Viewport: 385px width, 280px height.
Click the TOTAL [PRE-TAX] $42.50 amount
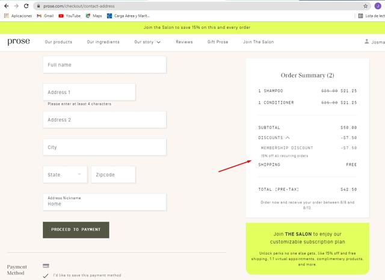(349, 189)
